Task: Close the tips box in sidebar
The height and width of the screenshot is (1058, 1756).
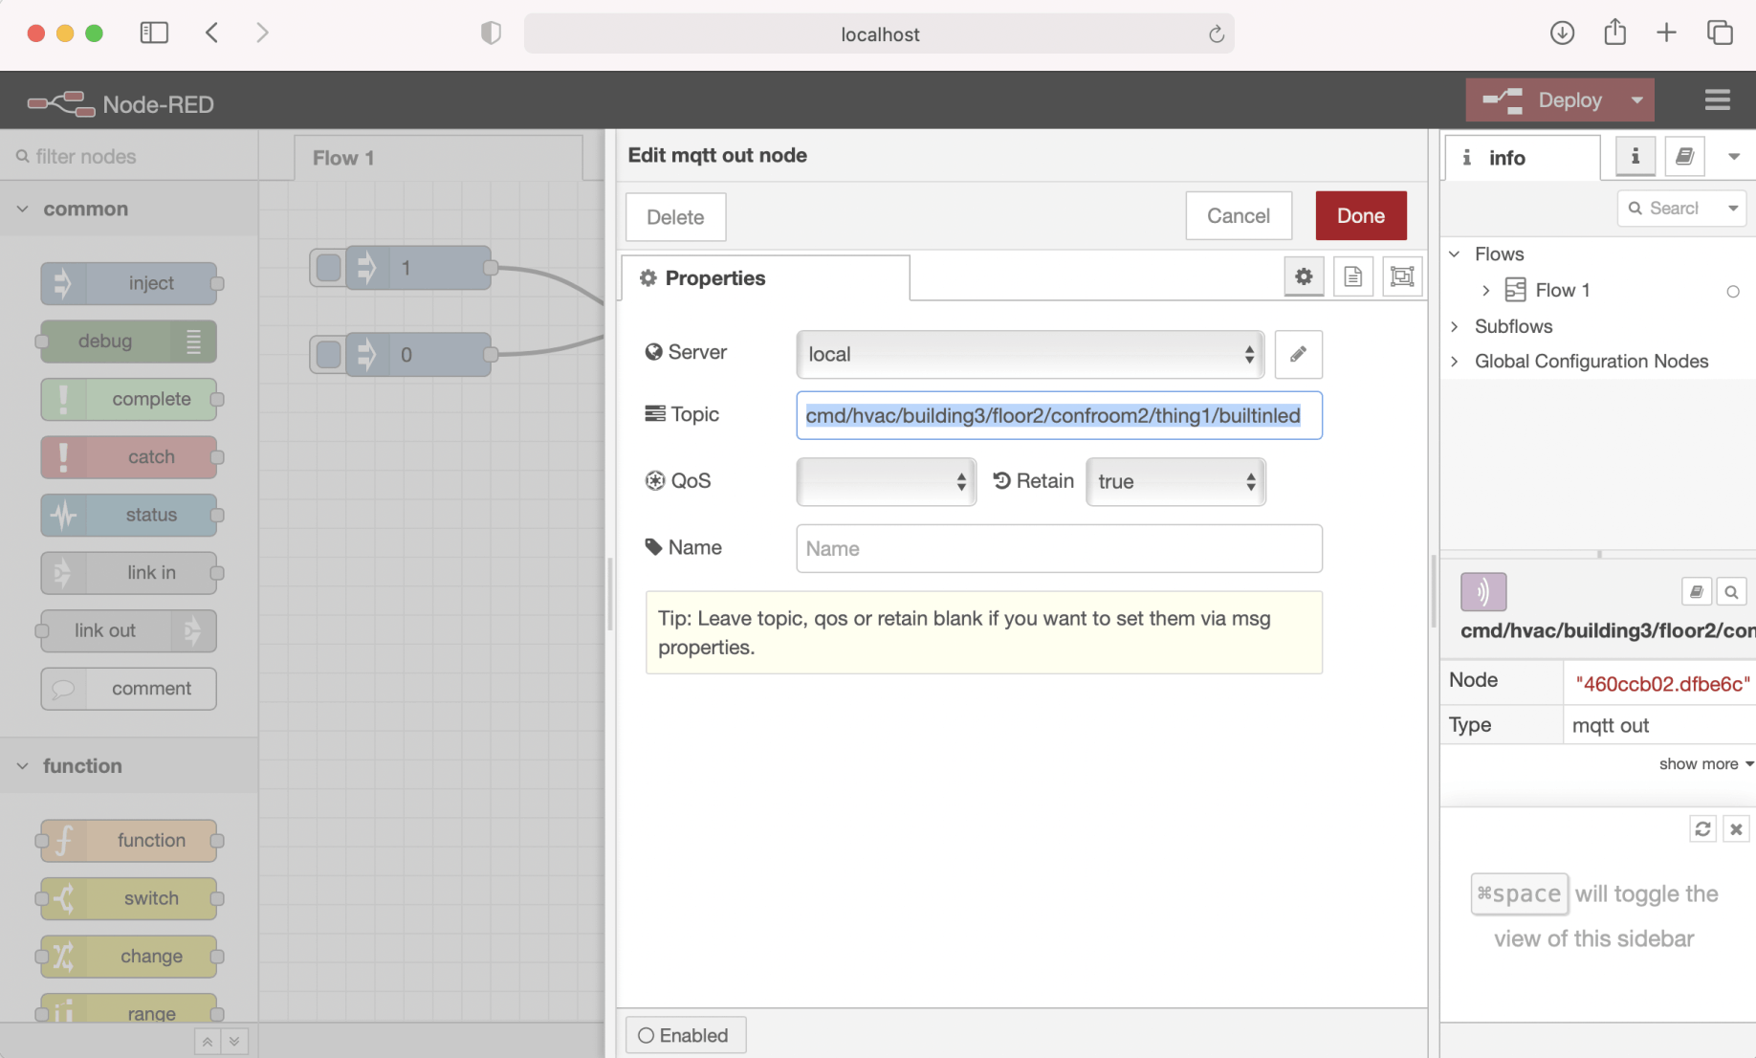Action: (1736, 828)
